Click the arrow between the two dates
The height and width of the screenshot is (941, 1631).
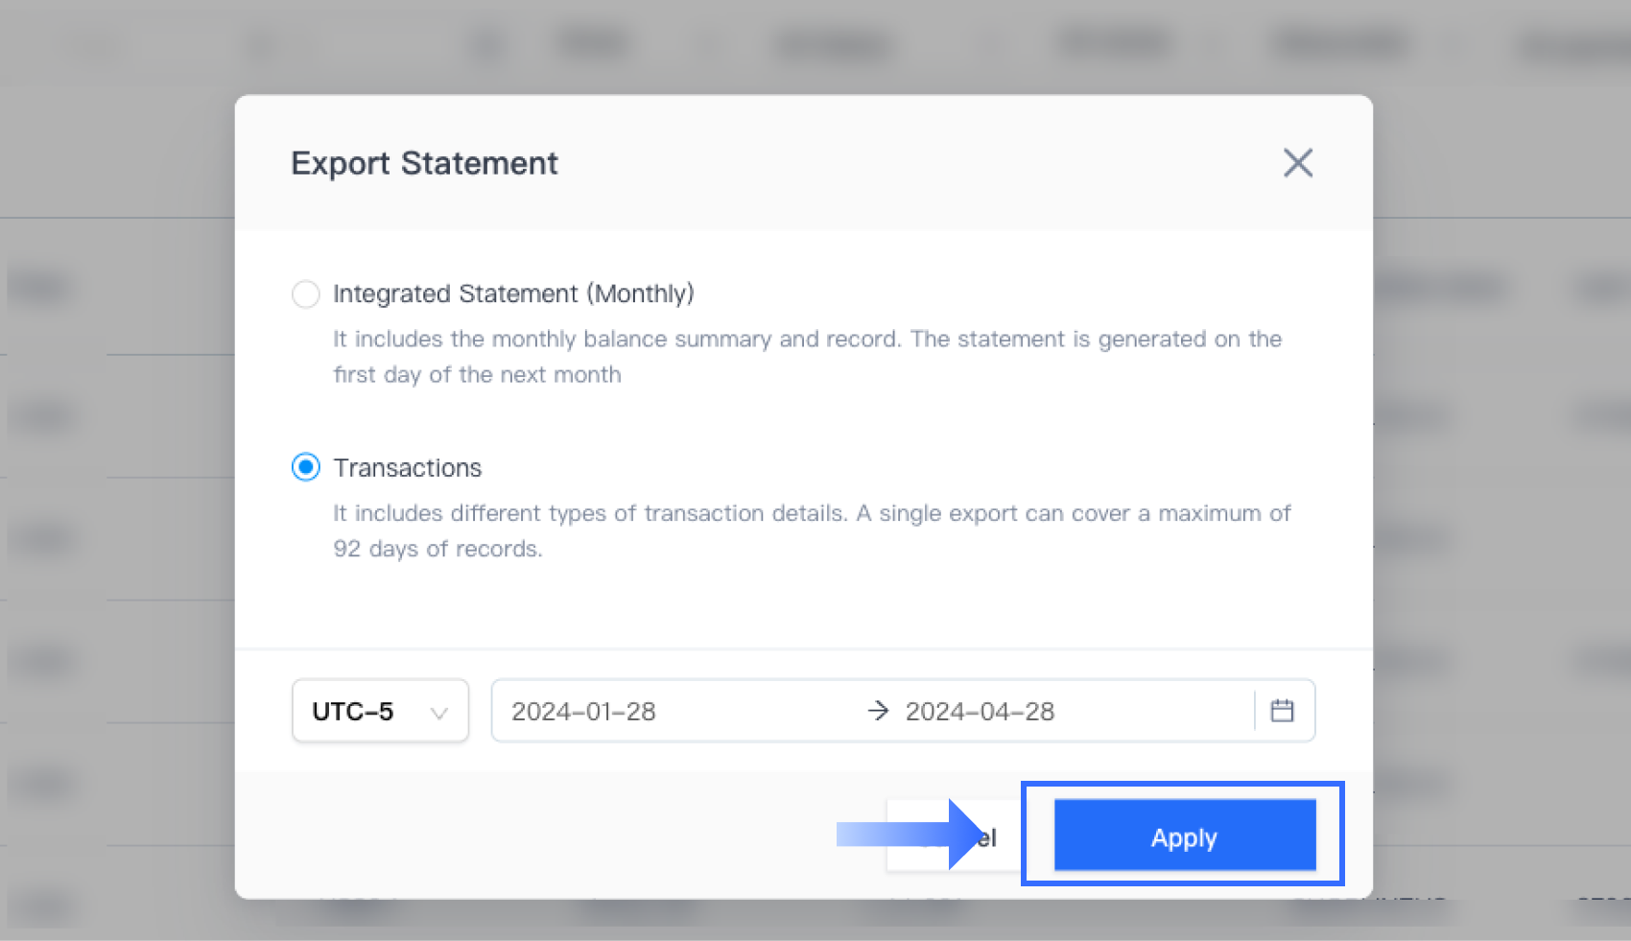coord(877,711)
